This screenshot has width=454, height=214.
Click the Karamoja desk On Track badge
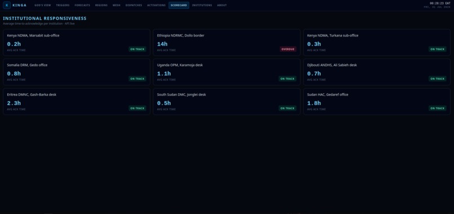point(287,79)
